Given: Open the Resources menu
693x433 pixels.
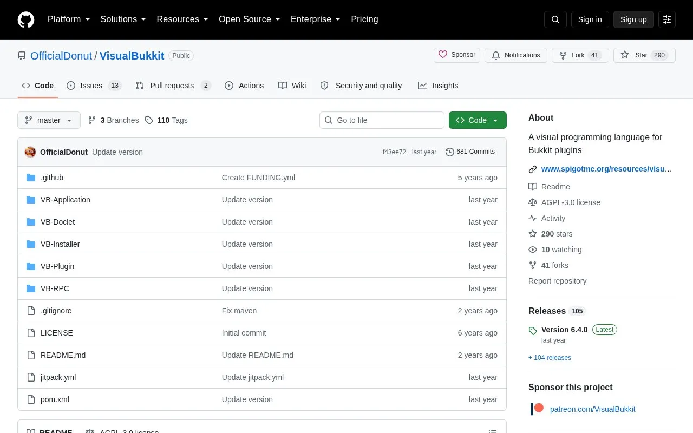Looking at the screenshot, I should tap(182, 19).
